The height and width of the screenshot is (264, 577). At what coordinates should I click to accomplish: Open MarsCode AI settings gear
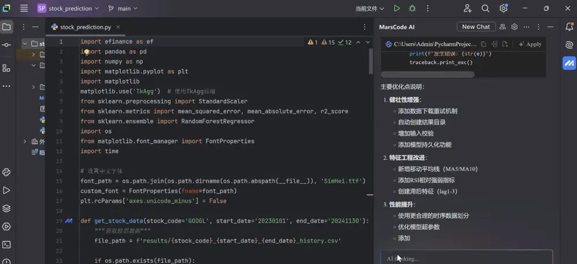pyautogui.click(x=515, y=27)
